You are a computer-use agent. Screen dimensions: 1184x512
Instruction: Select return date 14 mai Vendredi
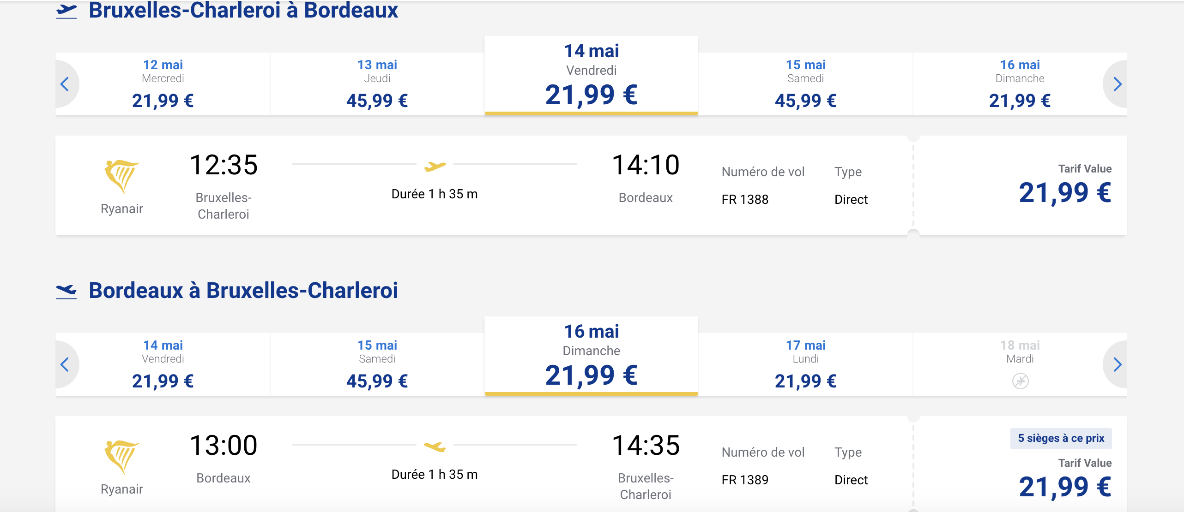[x=163, y=364]
